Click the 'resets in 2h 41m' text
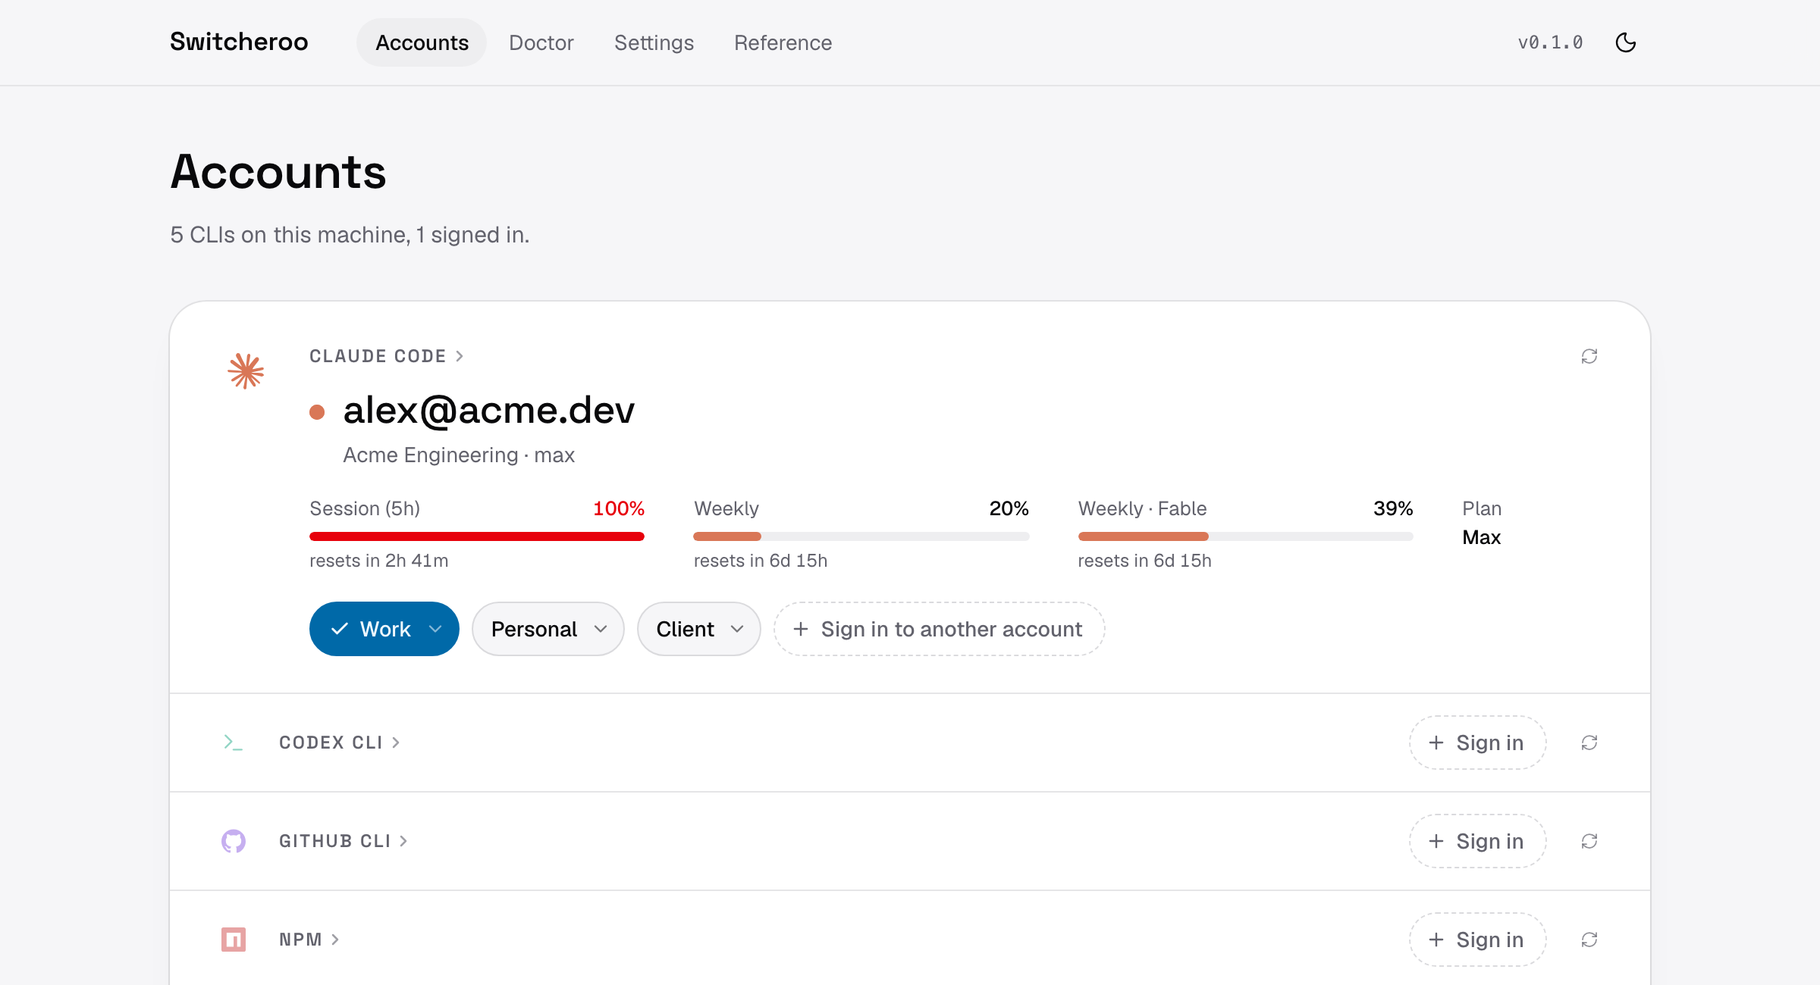Screen dimensions: 1820x985 tap(379, 561)
